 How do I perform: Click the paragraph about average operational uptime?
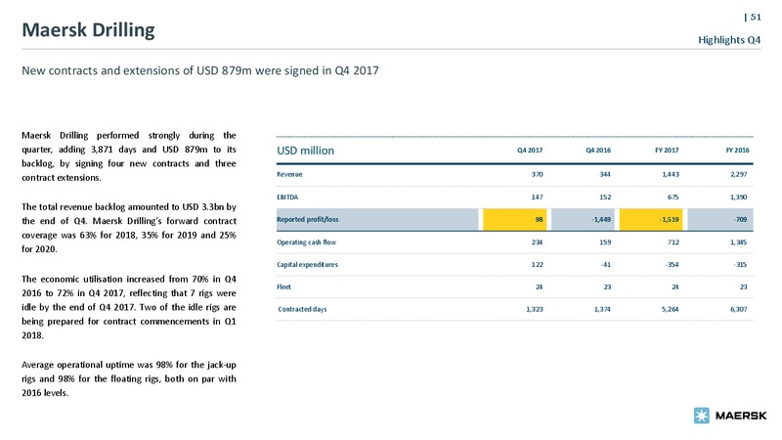point(129,378)
